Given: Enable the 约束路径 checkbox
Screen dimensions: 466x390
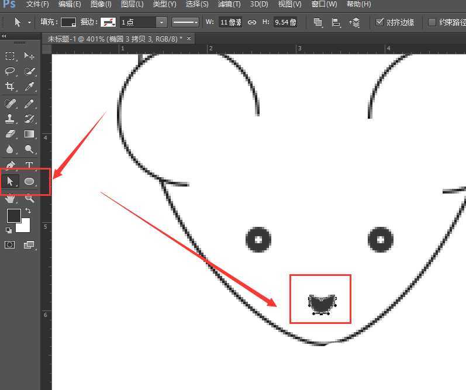Looking at the screenshot, I should (432, 22).
